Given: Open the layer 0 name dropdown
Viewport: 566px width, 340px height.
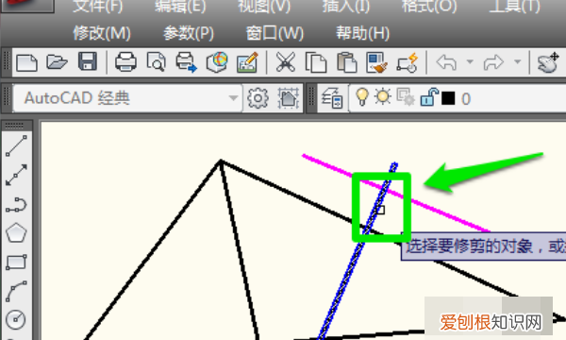Looking at the screenshot, I should coord(466,98).
